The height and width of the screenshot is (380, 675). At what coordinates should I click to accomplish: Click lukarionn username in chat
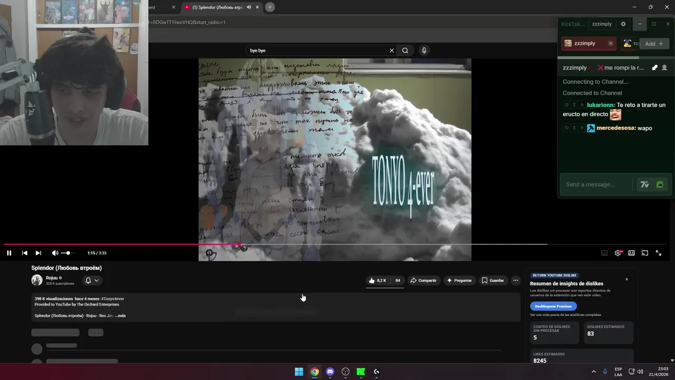pos(601,105)
